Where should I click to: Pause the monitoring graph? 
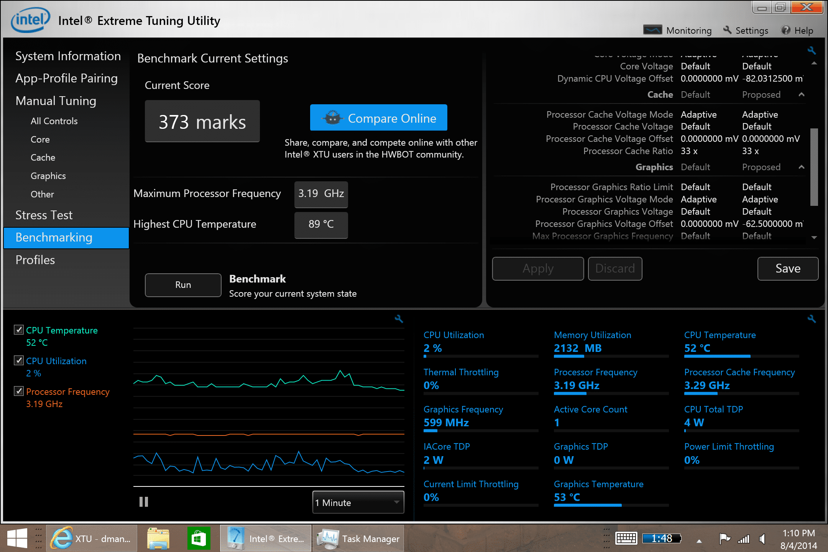point(144,502)
